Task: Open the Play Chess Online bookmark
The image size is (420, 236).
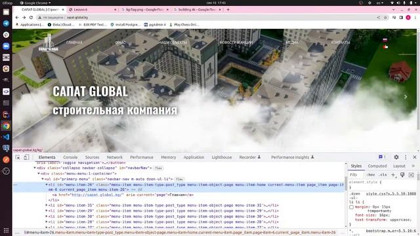Action: click(184, 25)
